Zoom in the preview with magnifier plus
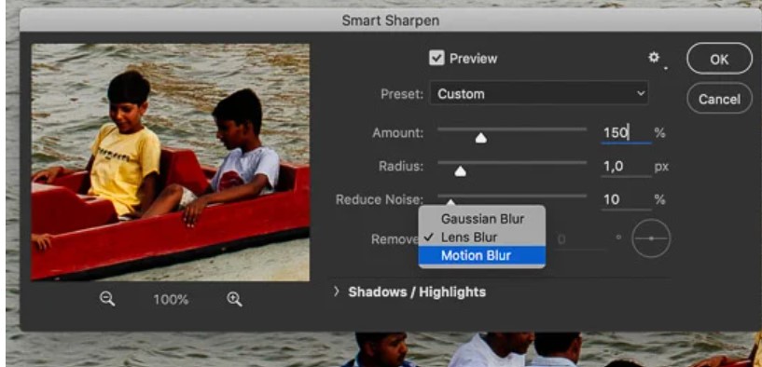This screenshot has height=367, width=762. click(x=234, y=299)
